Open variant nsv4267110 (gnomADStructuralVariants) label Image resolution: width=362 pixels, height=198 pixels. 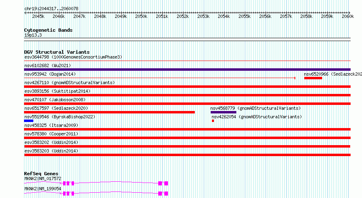[x=70, y=83]
